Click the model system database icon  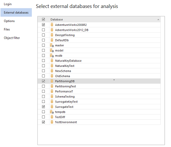pos(52,51)
